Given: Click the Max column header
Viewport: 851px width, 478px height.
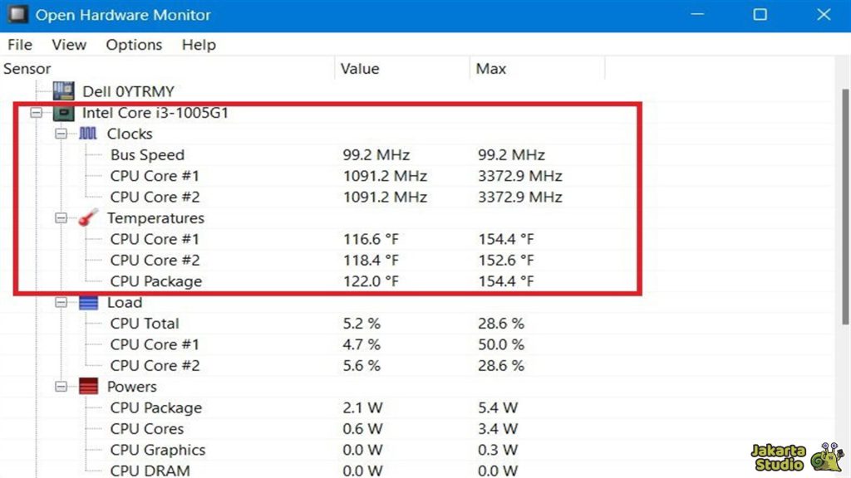Looking at the screenshot, I should pyautogui.click(x=490, y=69).
